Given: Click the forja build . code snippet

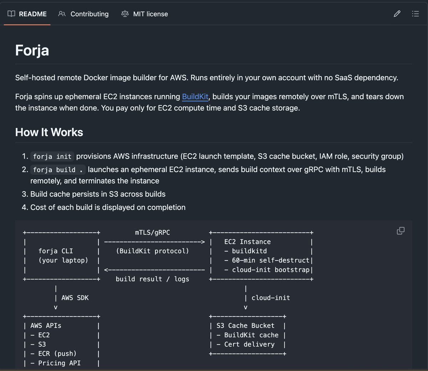Looking at the screenshot, I should point(58,170).
